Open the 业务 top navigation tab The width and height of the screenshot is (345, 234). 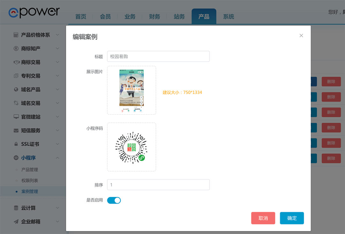point(130,17)
